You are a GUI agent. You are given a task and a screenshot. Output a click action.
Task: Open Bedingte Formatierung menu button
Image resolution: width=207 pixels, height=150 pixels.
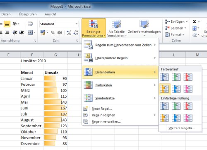tap(94, 28)
